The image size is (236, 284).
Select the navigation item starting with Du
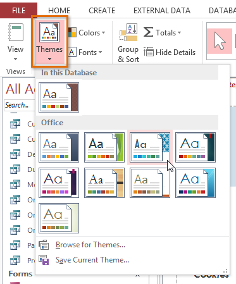pyautogui.click(x=22, y=170)
